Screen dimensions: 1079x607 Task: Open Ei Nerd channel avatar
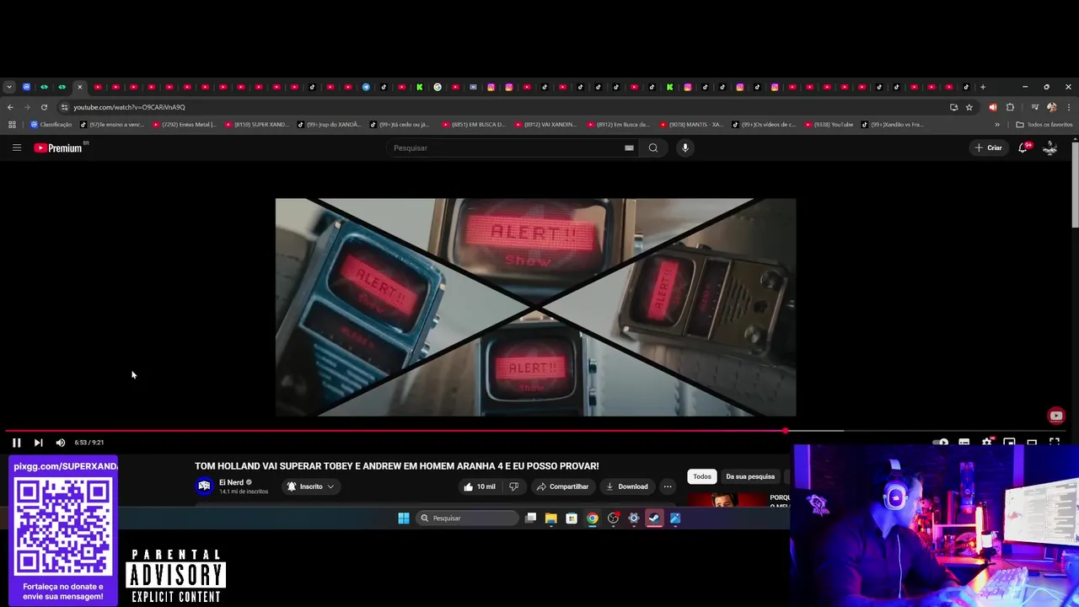point(204,486)
